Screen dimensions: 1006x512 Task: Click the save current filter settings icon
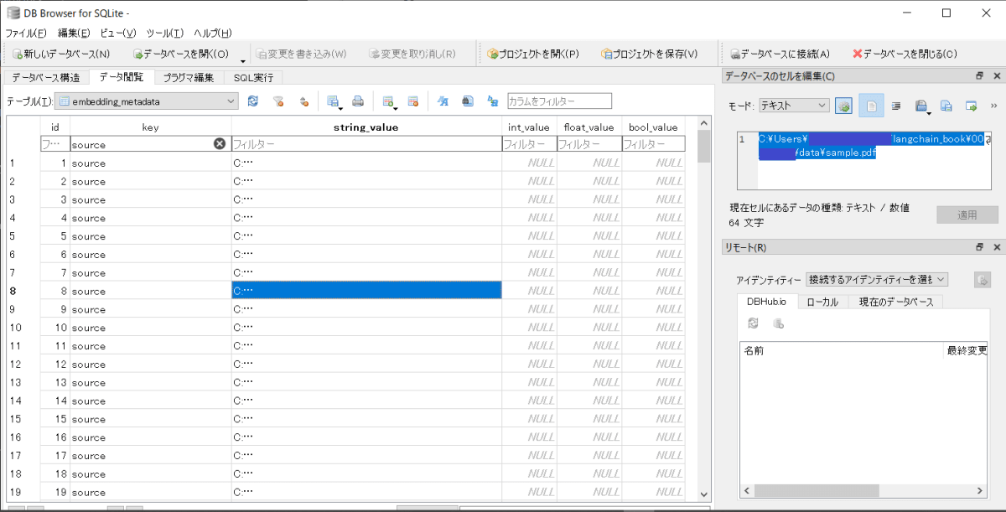(303, 101)
